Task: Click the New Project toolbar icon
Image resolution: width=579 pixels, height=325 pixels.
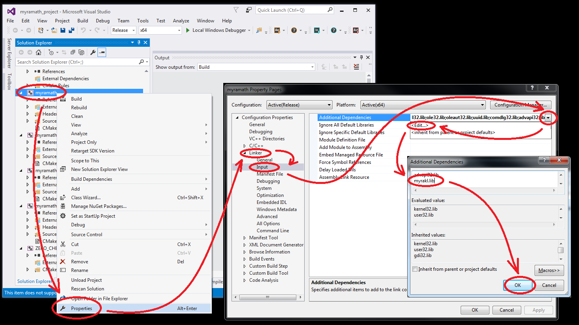Action: [40, 30]
